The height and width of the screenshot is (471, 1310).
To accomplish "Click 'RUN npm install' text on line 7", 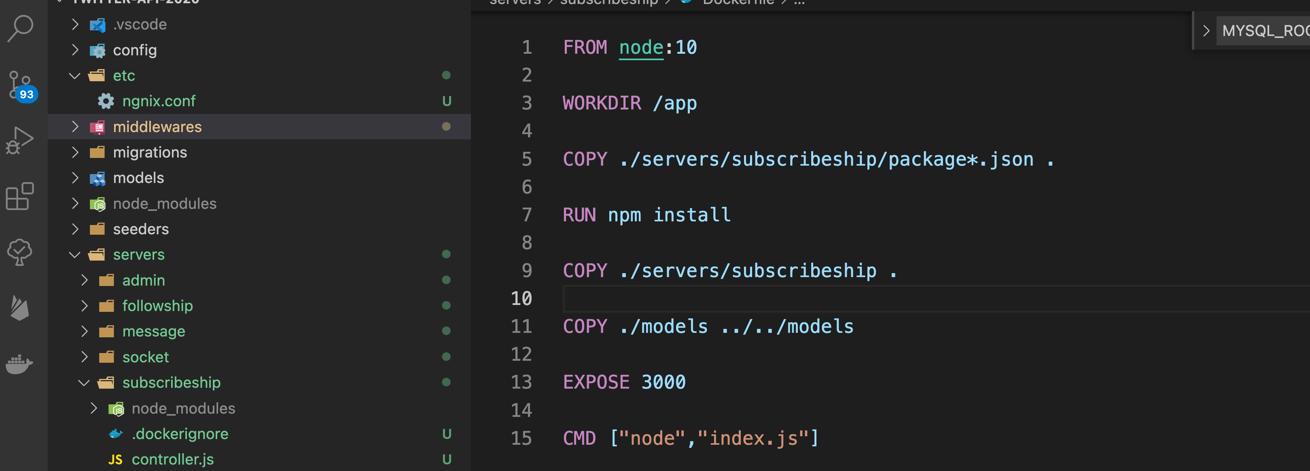I will [x=647, y=215].
